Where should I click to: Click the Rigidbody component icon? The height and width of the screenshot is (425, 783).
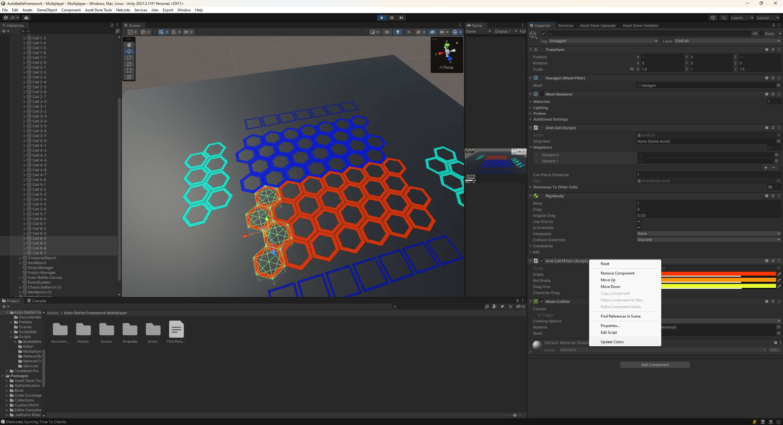coord(536,196)
